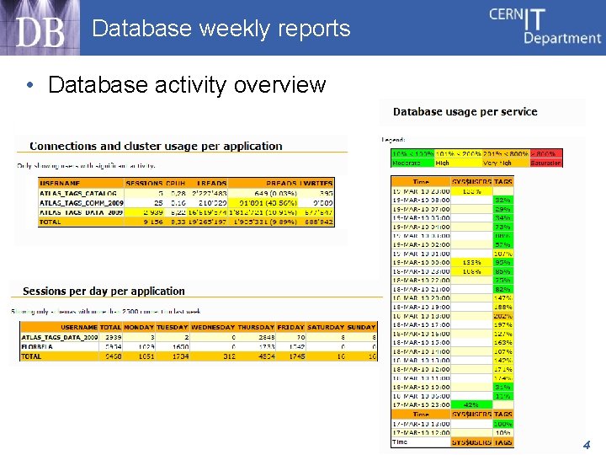
Task: Click the 82% TAGS cell
Action: click(503, 289)
